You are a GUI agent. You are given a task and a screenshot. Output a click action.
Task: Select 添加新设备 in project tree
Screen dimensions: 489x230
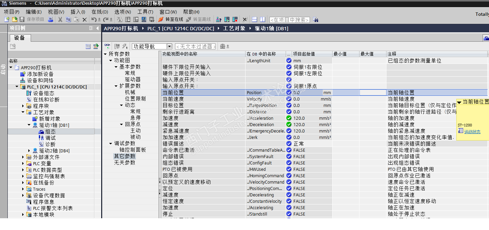click(40, 74)
